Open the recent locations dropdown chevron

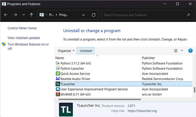coord(23,15)
